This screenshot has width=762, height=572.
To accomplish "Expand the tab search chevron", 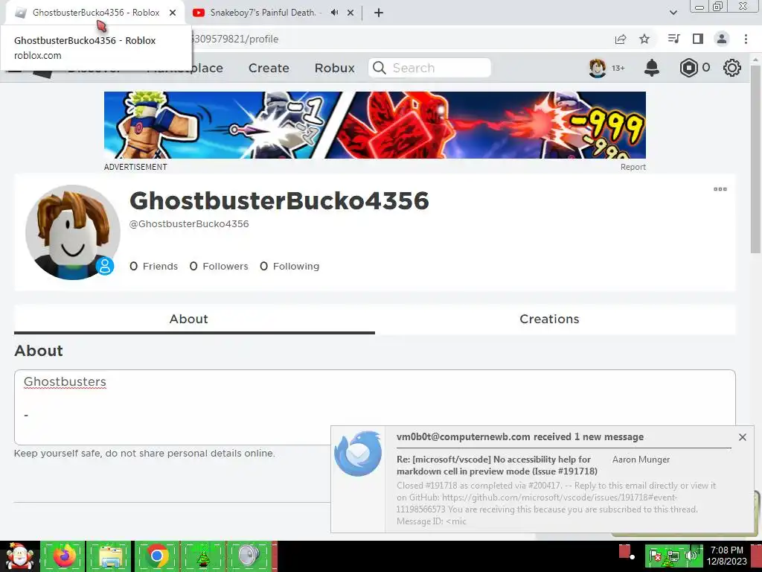I will coord(673,13).
